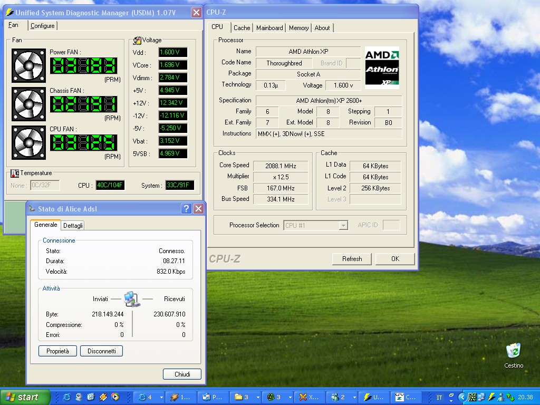Click the Chassis FAN fan icon

point(28,104)
